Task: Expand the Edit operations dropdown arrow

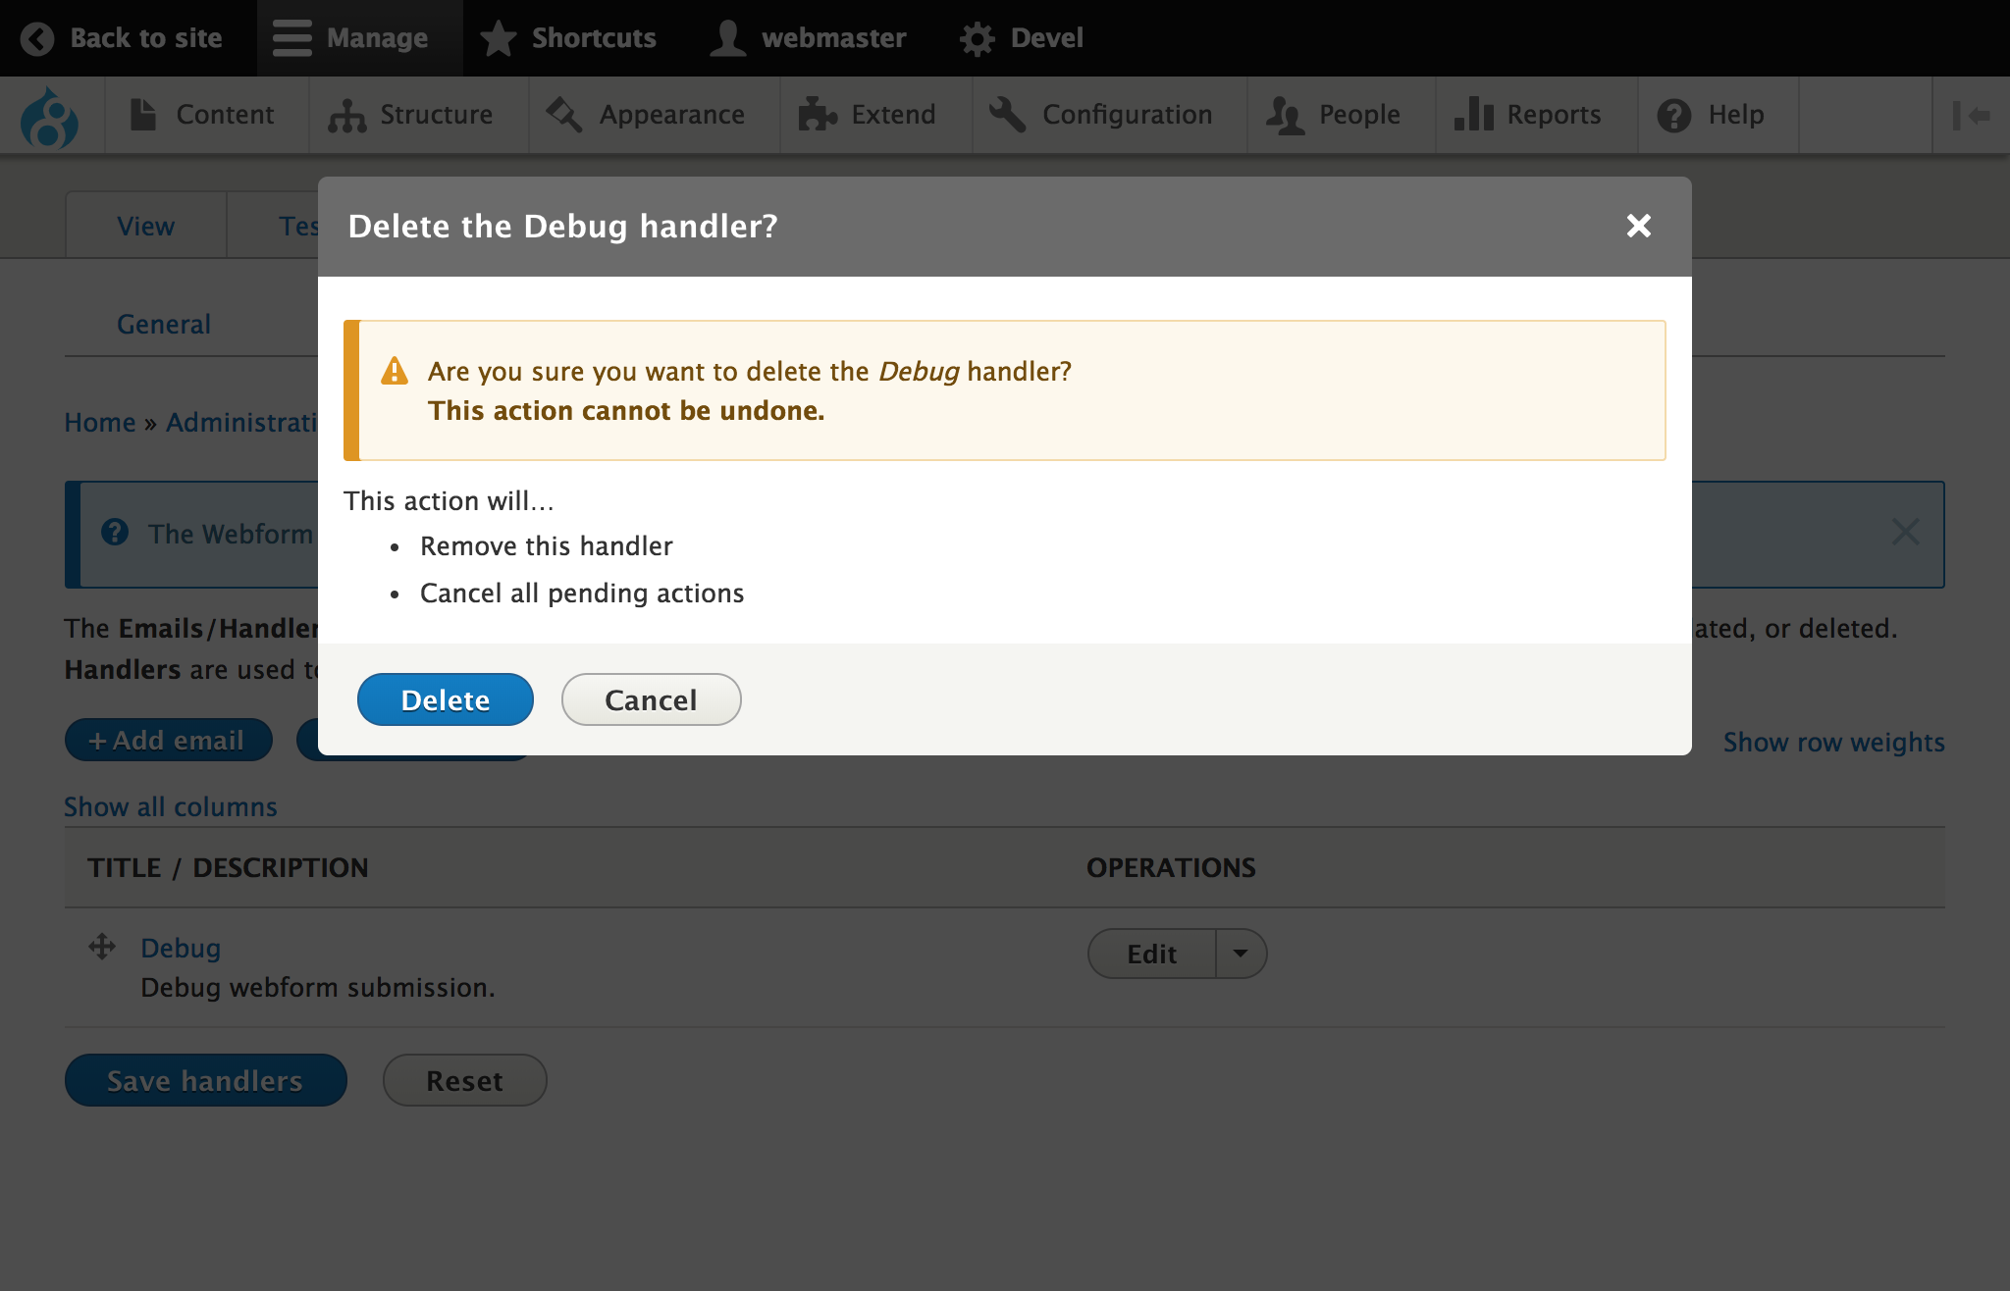Action: [1241, 954]
